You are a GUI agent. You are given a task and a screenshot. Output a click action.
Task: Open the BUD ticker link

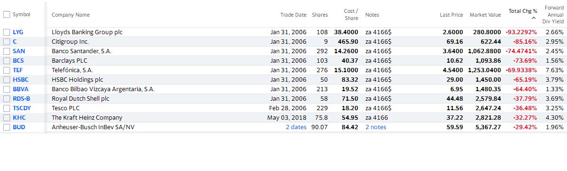pos(19,127)
